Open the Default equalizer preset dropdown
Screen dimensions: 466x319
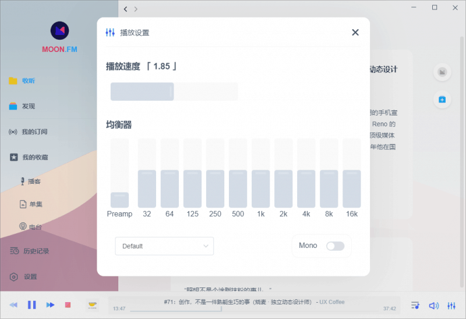164,246
